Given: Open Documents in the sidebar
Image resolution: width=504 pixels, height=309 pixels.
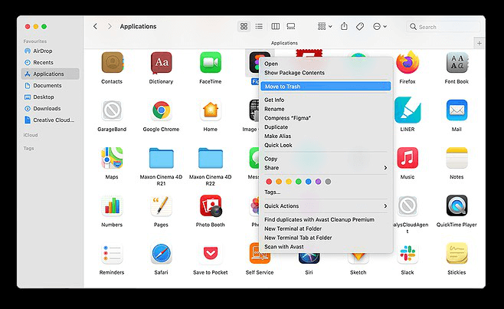Looking at the screenshot, I should [50, 85].
